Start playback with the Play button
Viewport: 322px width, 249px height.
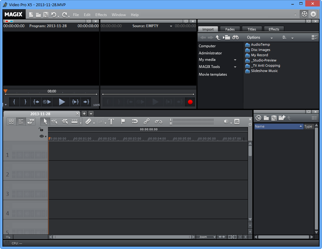pos(62,102)
